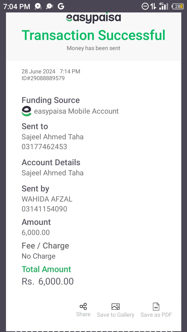Select the transaction ID number text

click(x=43, y=78)
